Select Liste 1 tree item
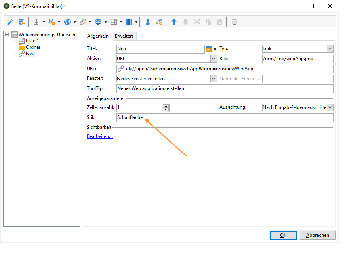This screenshot has width=349, height=253. (32, 41)
